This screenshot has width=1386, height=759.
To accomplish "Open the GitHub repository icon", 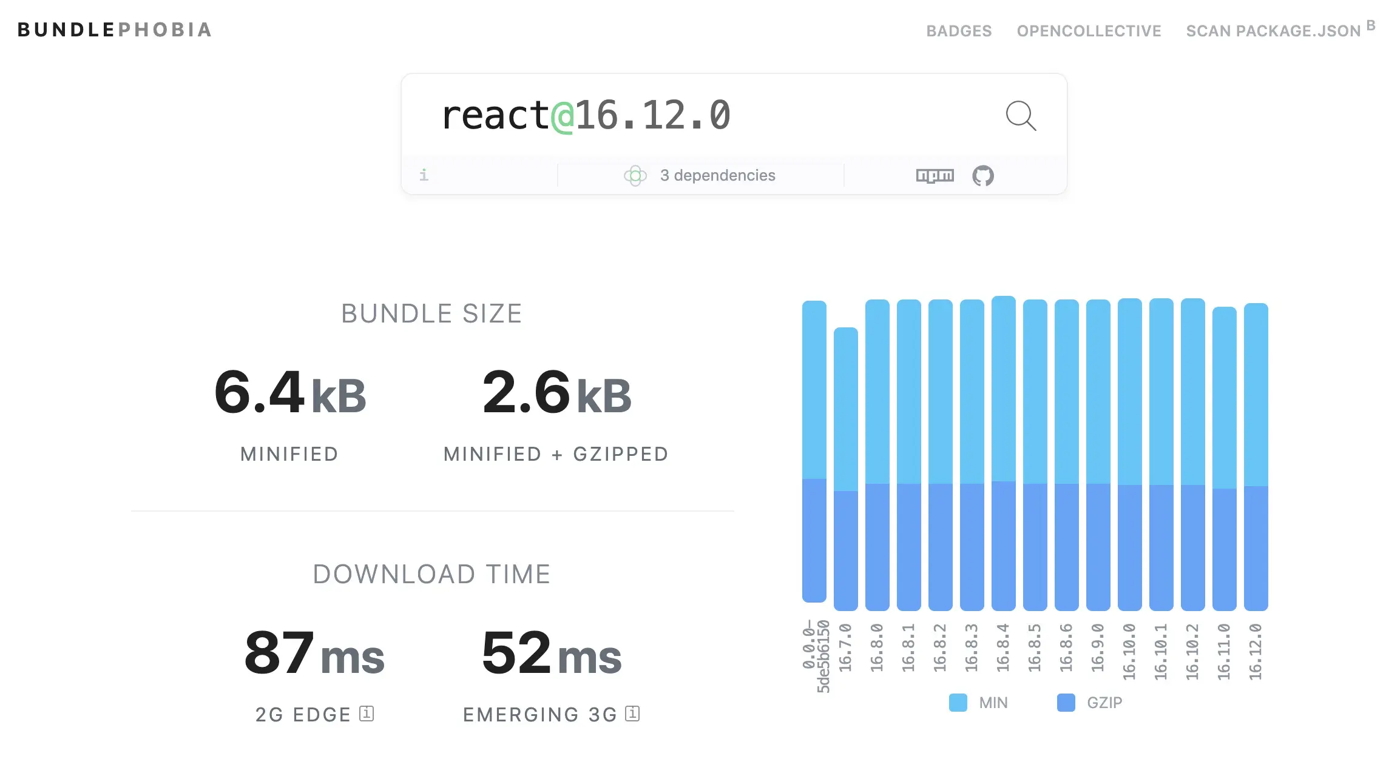I will pos(983,176).
